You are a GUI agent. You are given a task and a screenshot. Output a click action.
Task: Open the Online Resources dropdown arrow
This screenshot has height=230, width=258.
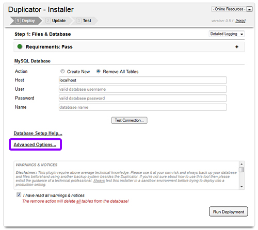click(249, 9)
